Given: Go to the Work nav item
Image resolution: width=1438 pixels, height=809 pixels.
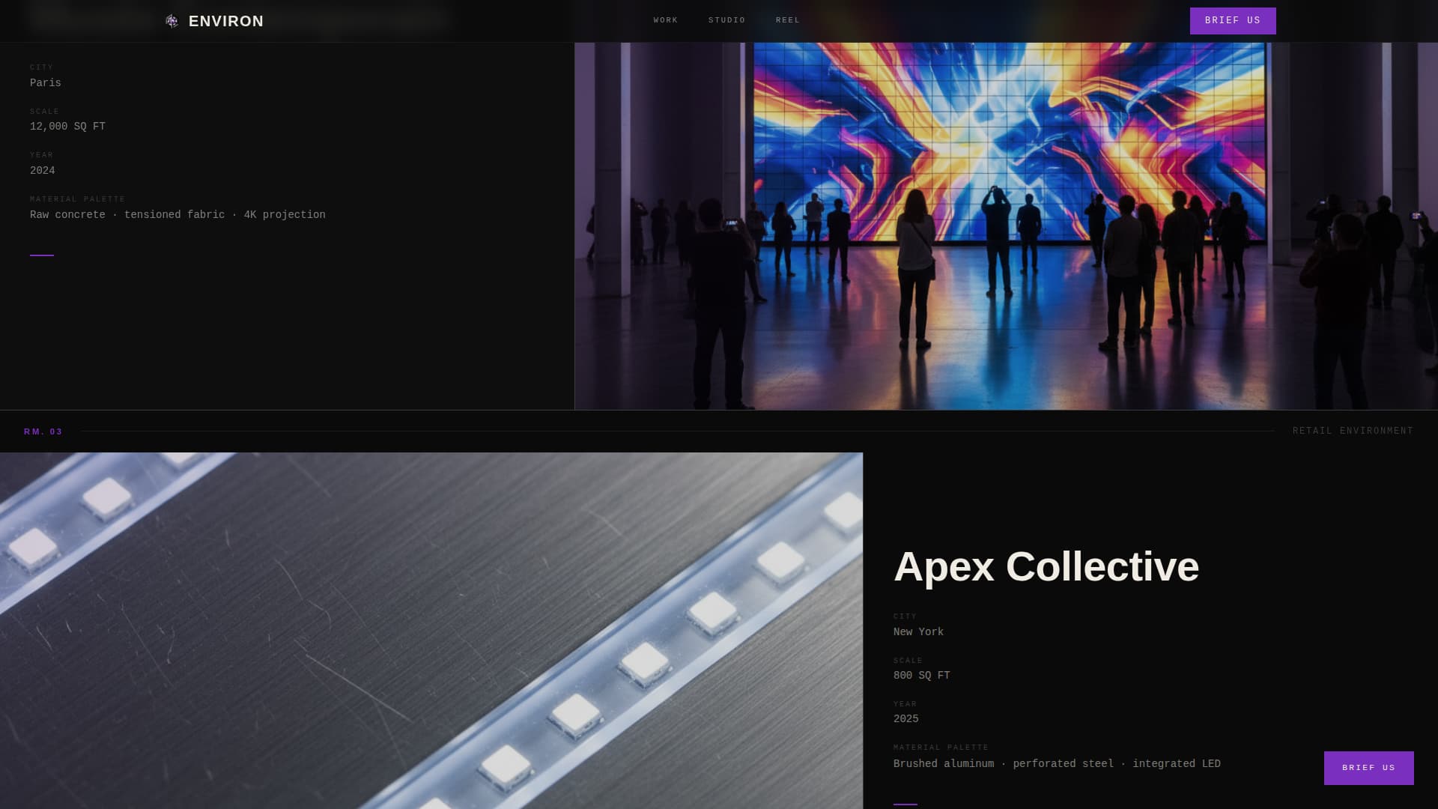Looking at the screenshot, I should (x=665, y=20).
